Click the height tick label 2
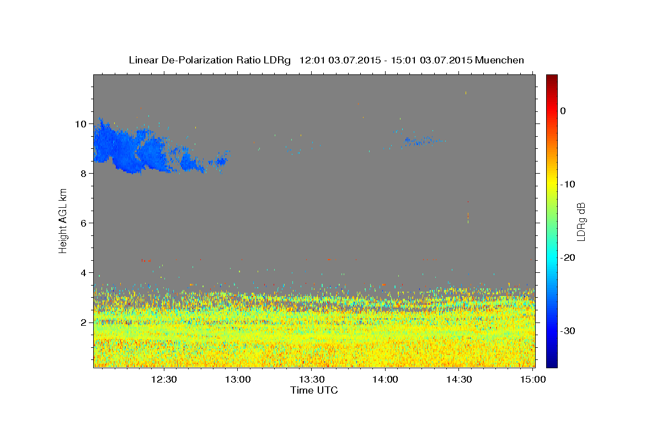The image size is (662, 441). click(x=84, y=322)
